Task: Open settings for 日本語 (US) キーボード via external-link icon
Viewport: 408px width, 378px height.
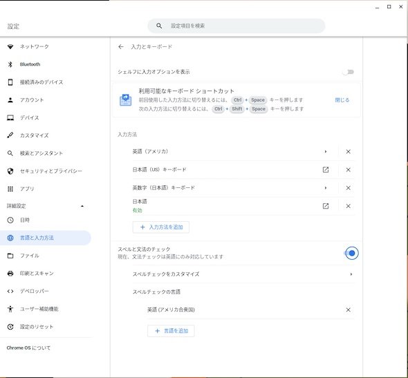Action: (326, 170)
